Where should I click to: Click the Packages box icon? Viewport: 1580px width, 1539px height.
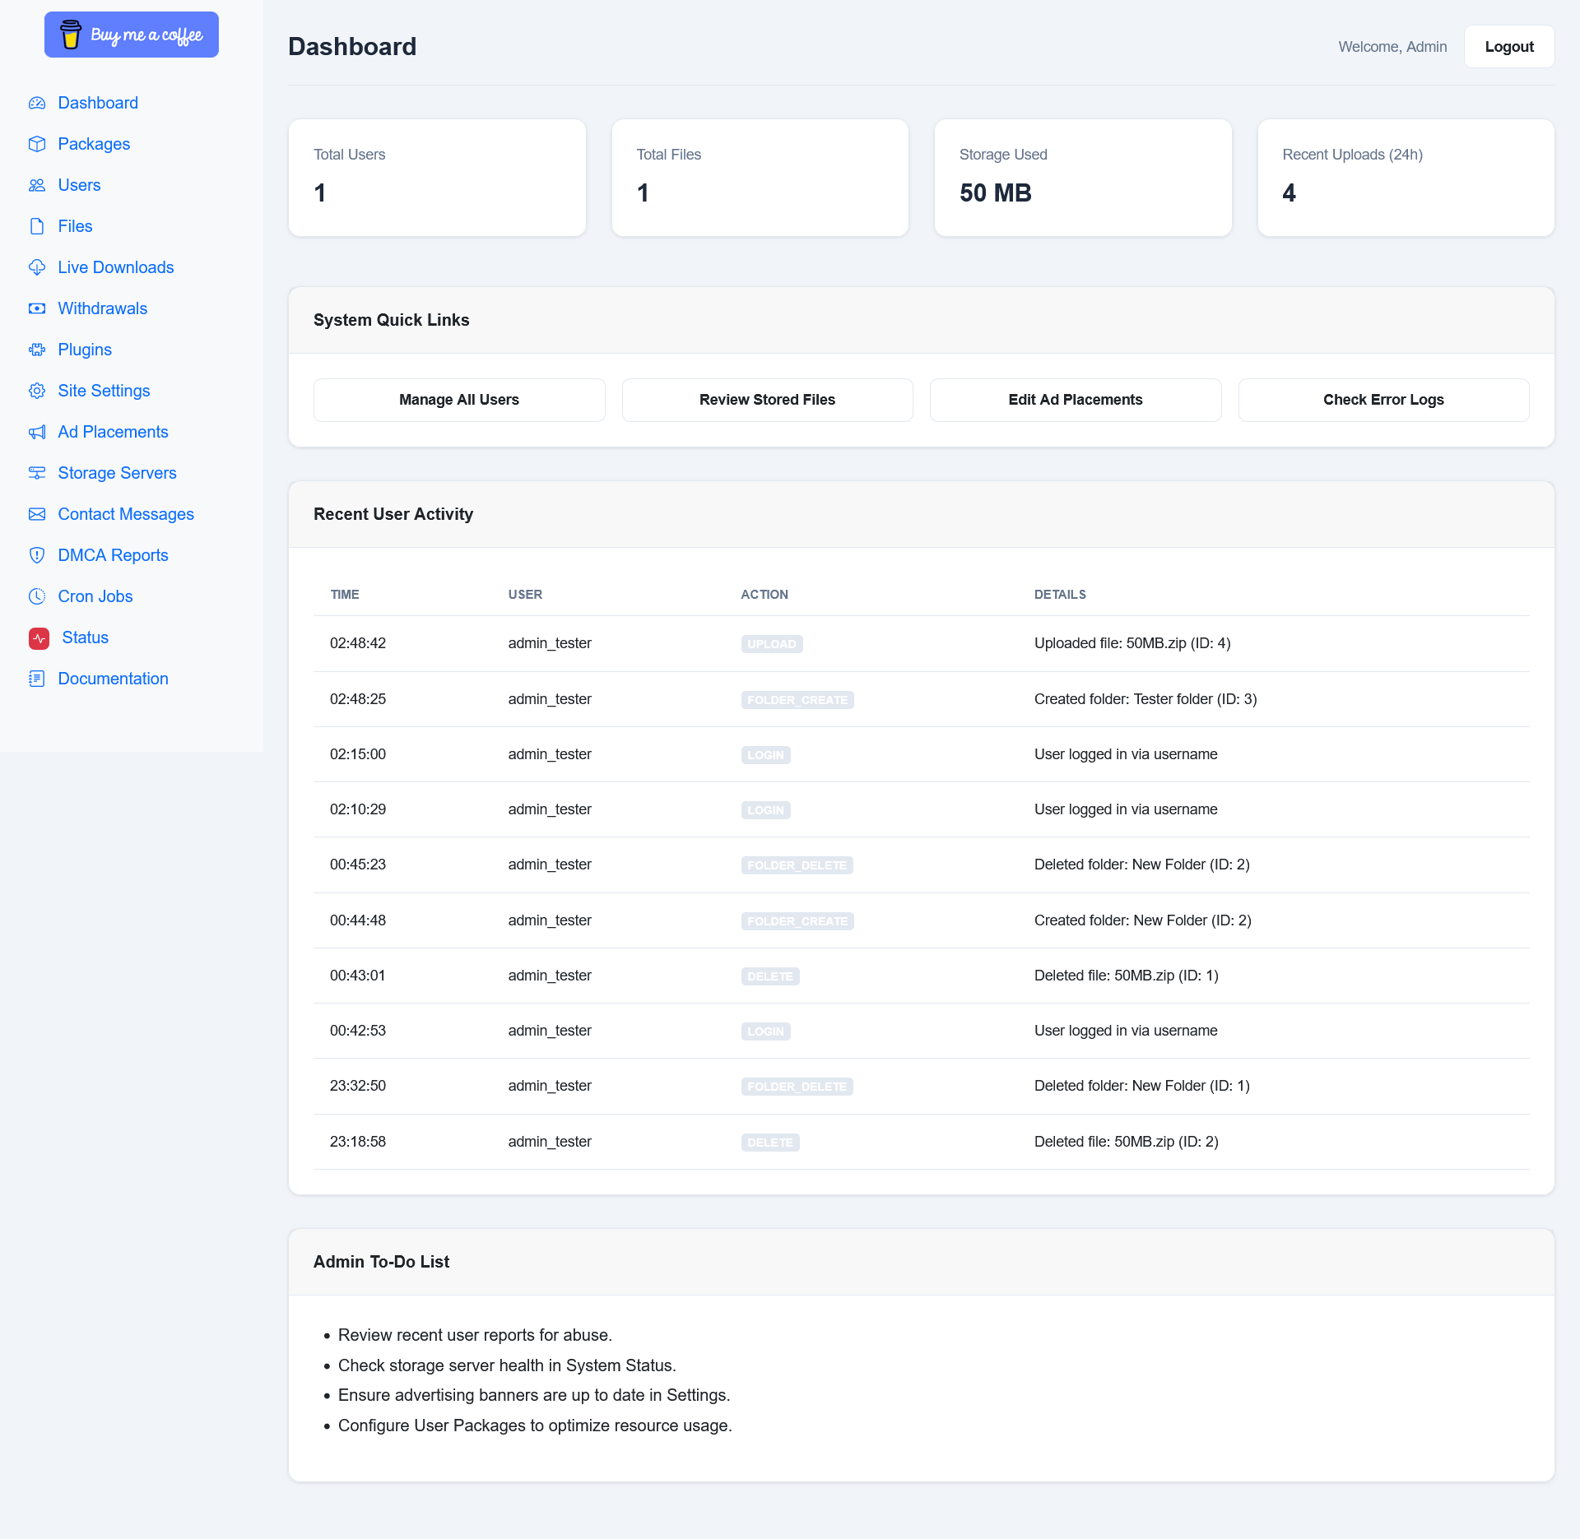click(x=37, y=144)
